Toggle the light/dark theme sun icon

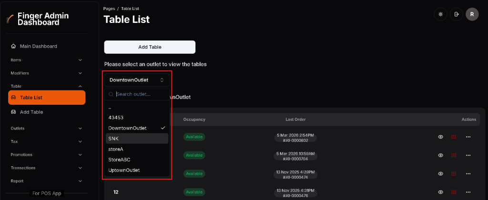[441, 14]
